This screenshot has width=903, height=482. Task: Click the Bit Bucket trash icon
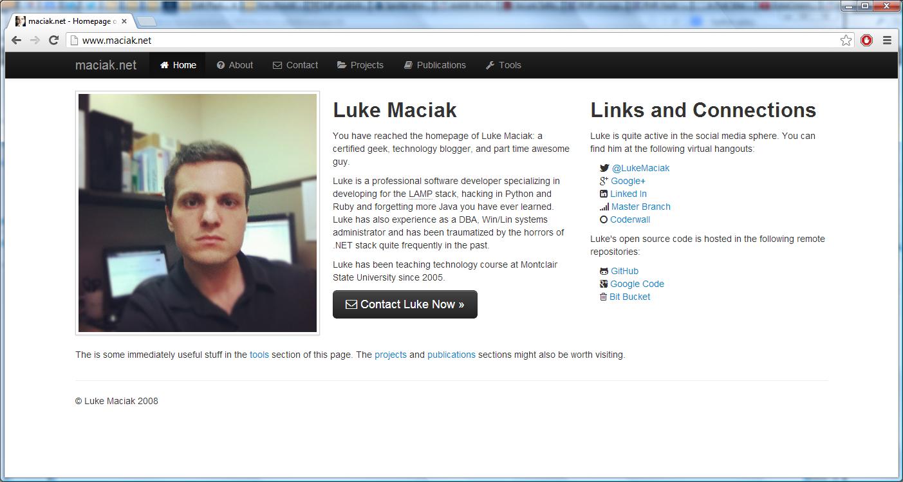pyautogui.click(x=603, y=297)
